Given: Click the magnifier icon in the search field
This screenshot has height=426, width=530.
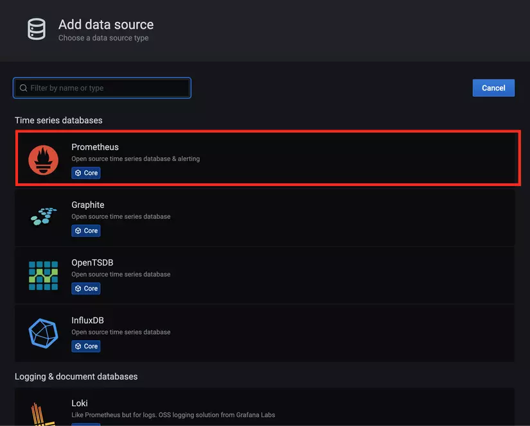Looking at the screenshot, I should (x=23, y=87).
